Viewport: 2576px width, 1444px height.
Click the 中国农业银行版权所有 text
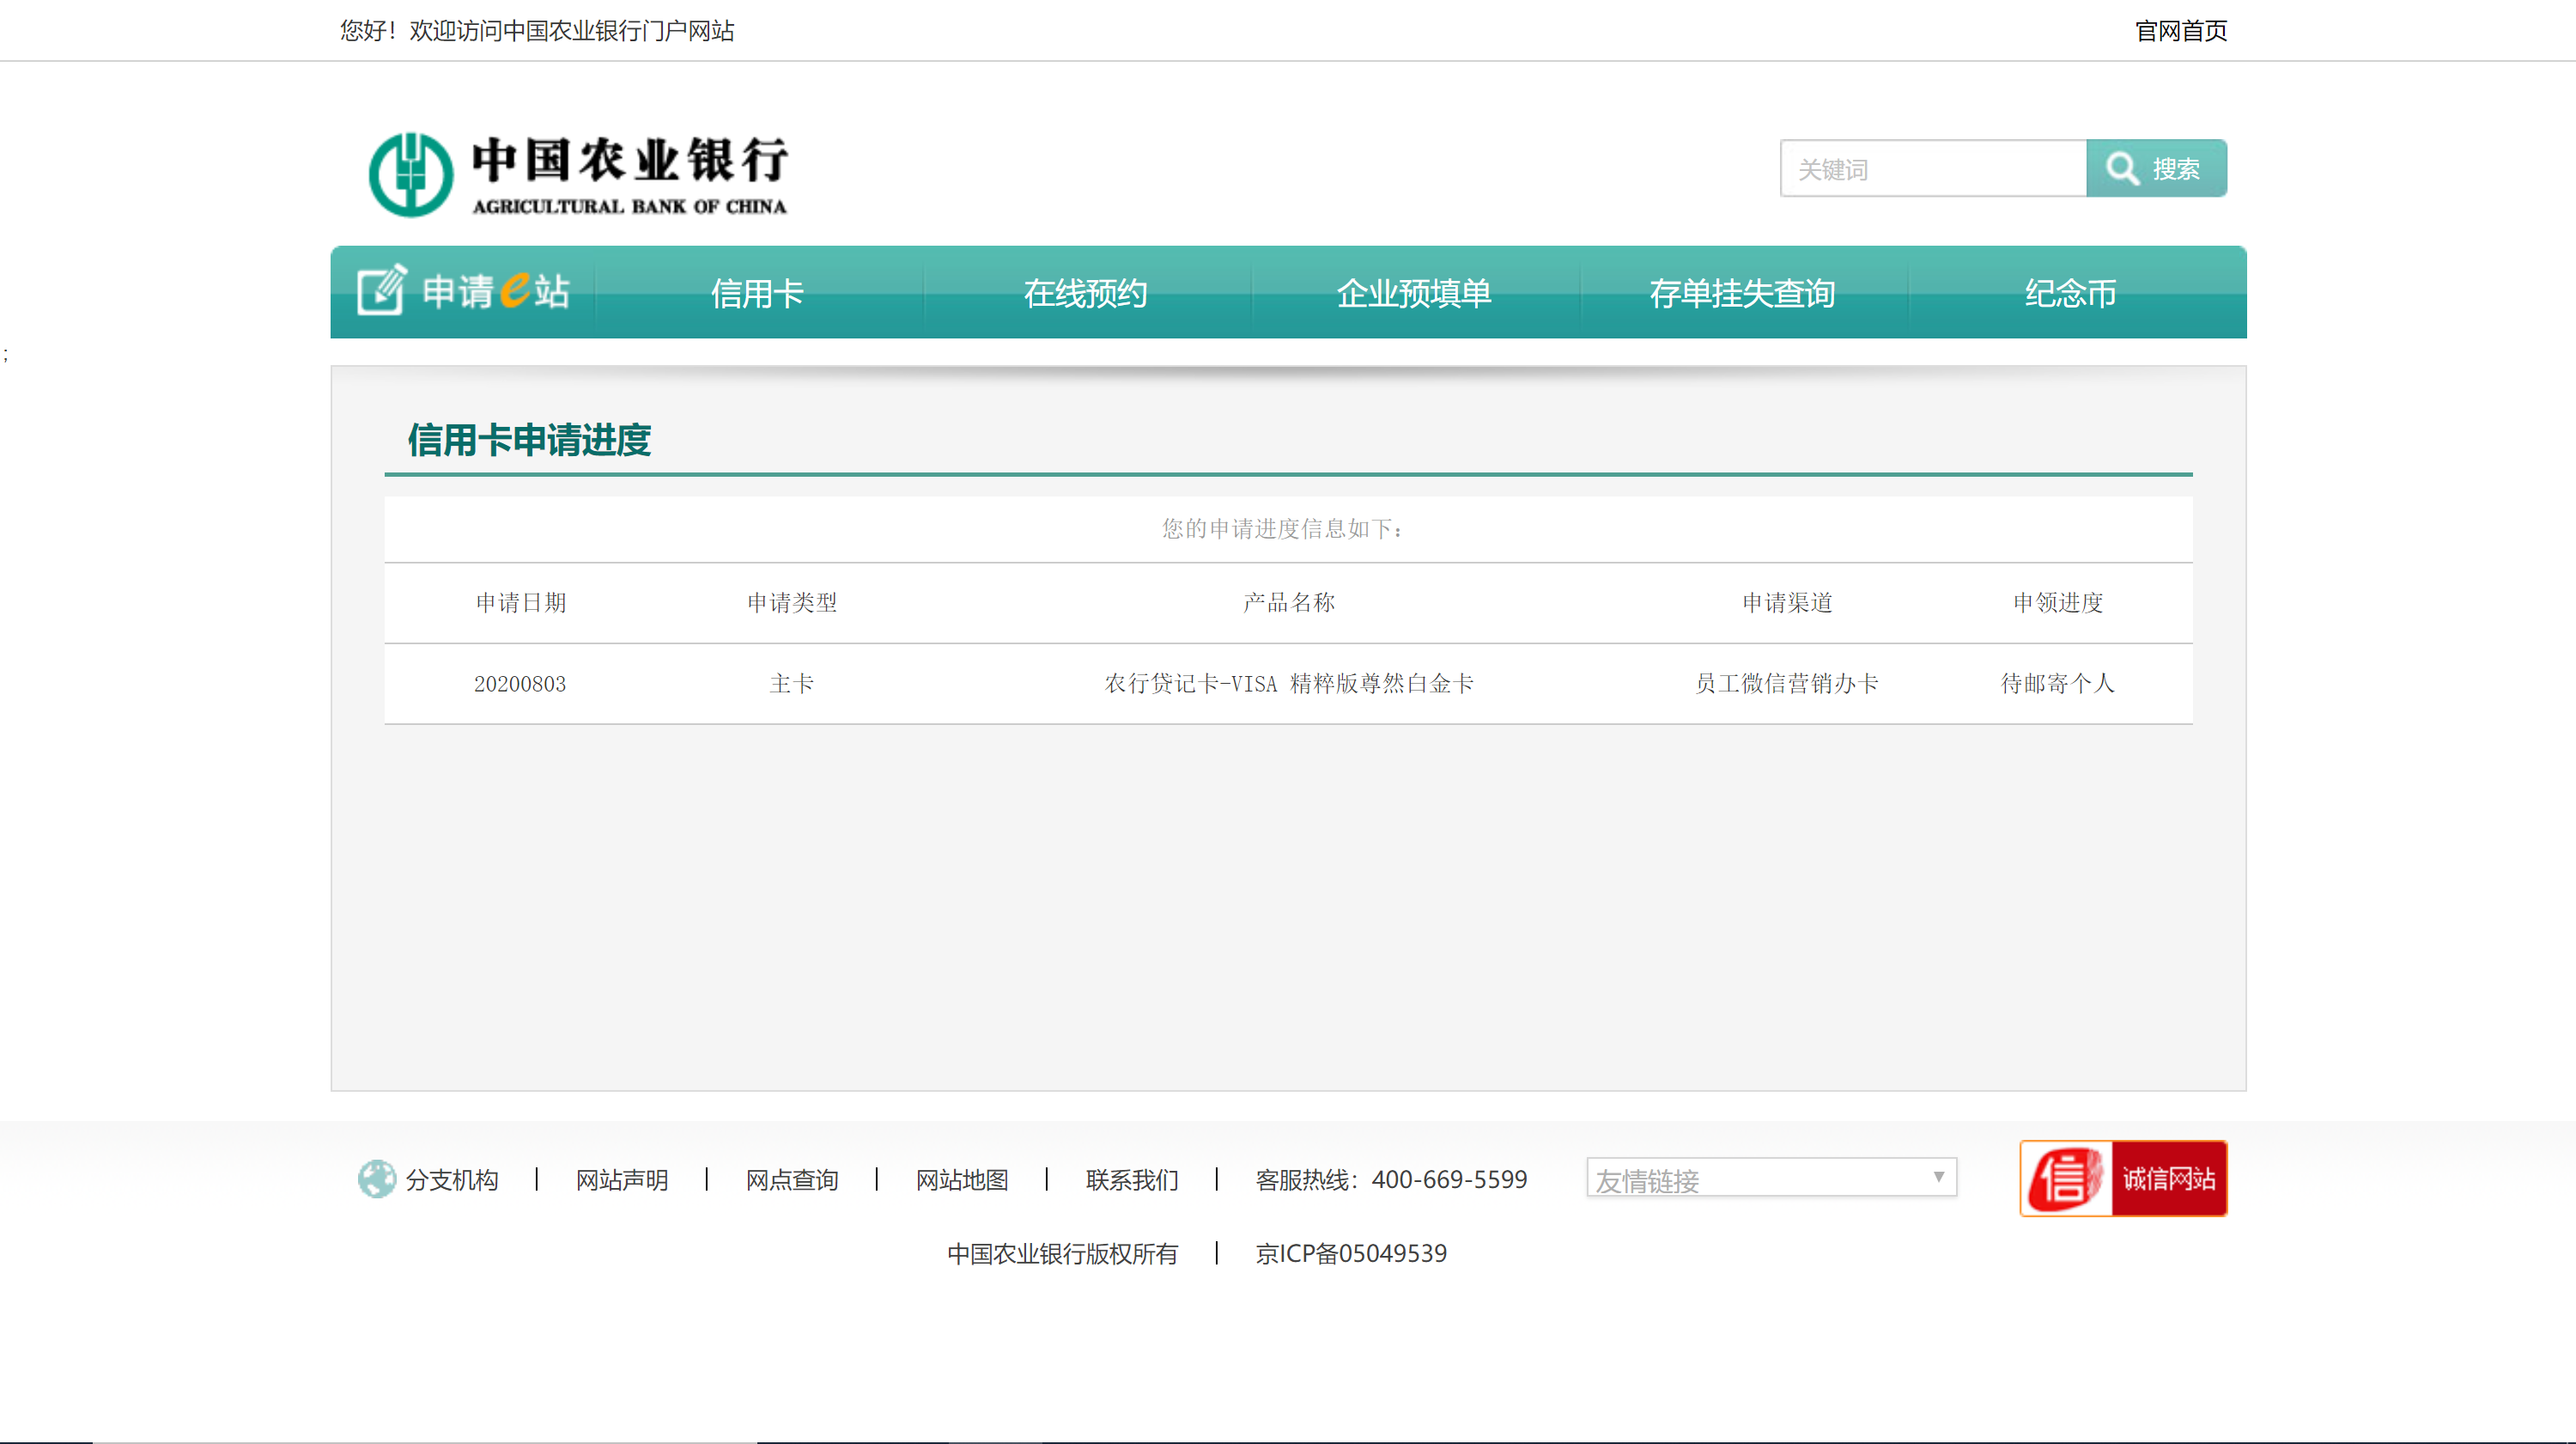click(1063, 1254)
